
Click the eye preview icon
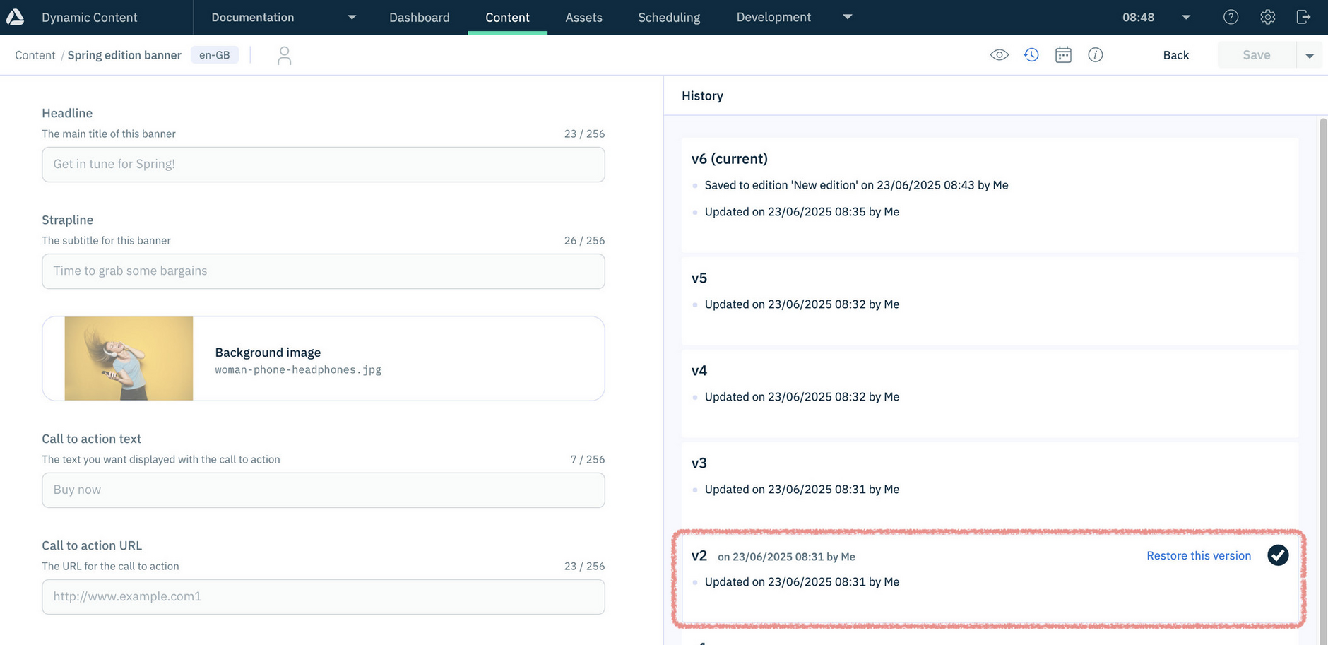coord(999,55)
